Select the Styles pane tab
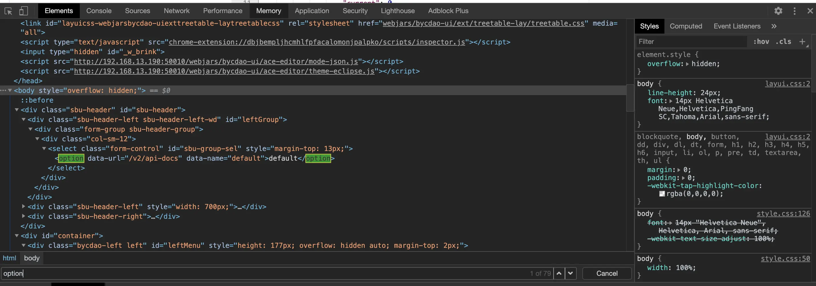Image resolution: width=816 pixels, height=286 pixels. (649, 26)
